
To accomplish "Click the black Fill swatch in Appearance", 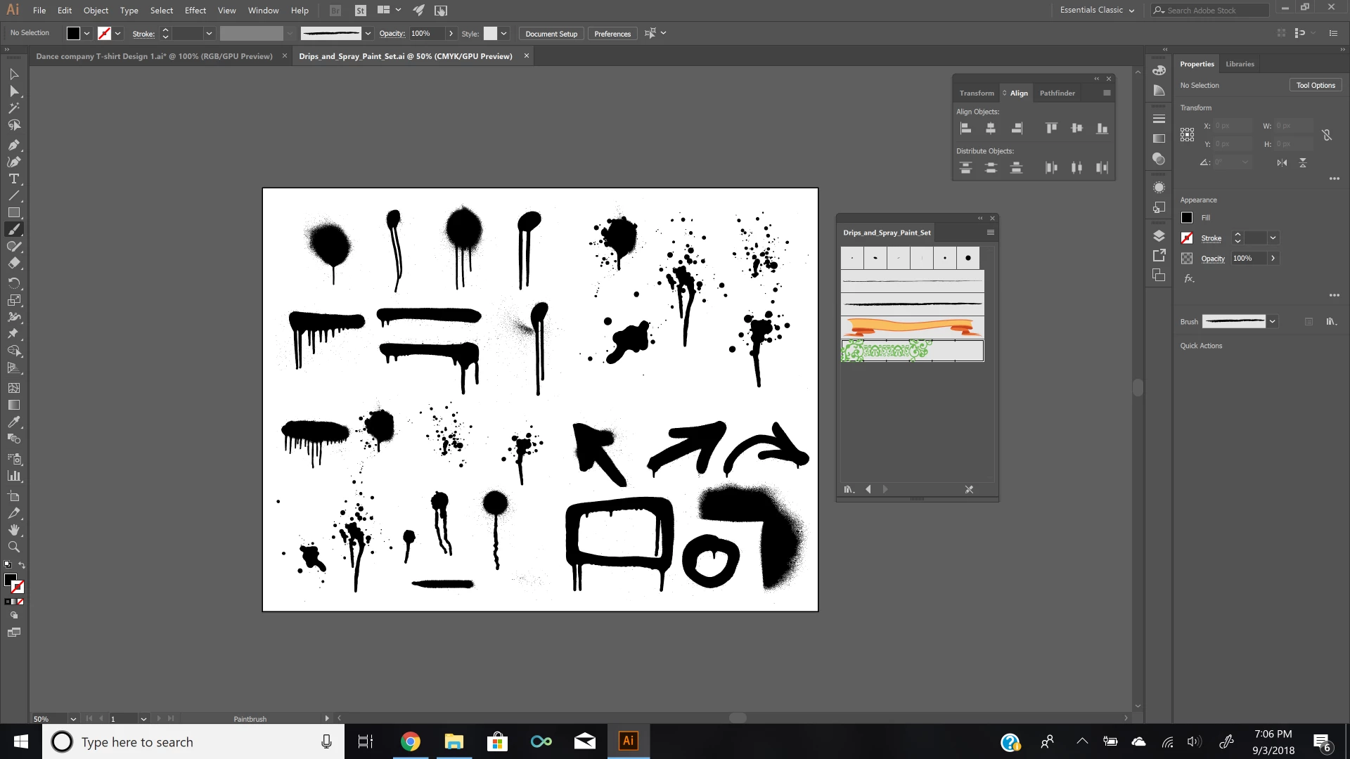I will [x=1187, y=218].
